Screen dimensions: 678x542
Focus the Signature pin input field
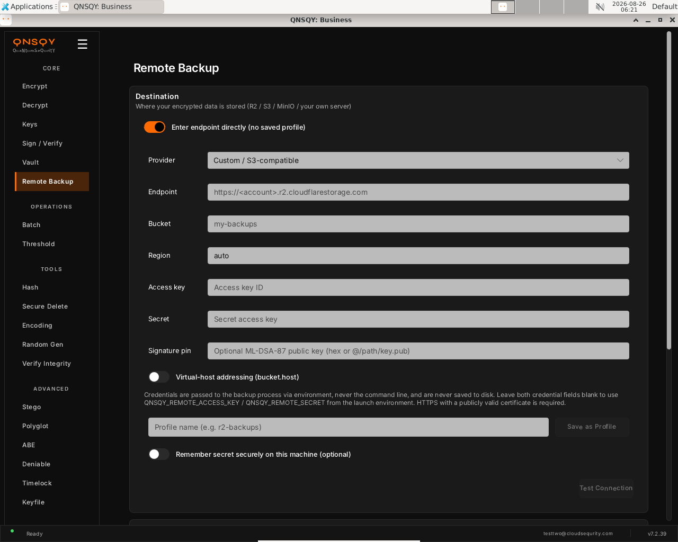(x=418, y=351)
